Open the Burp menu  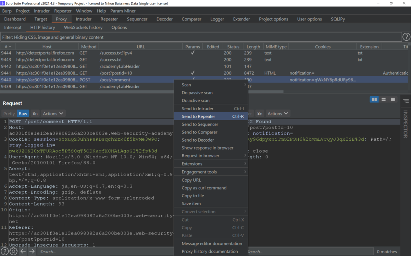(7, 11)
